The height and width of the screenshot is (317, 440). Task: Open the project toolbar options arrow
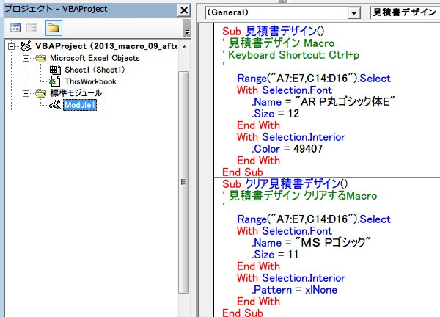tap(187, 32)
